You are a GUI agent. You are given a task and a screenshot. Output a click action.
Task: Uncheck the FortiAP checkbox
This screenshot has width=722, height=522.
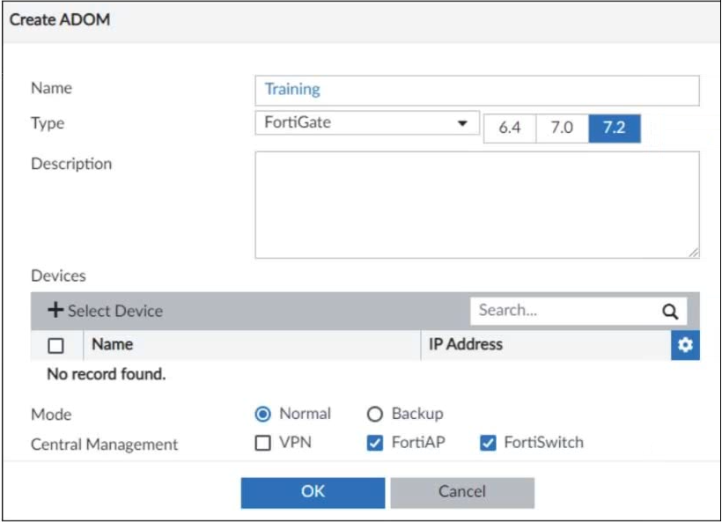point(375,444)
